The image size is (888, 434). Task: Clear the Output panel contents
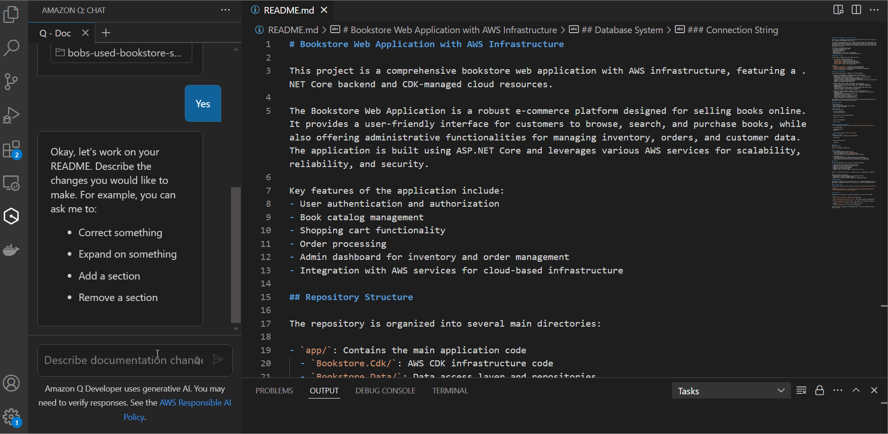[801, 391]
